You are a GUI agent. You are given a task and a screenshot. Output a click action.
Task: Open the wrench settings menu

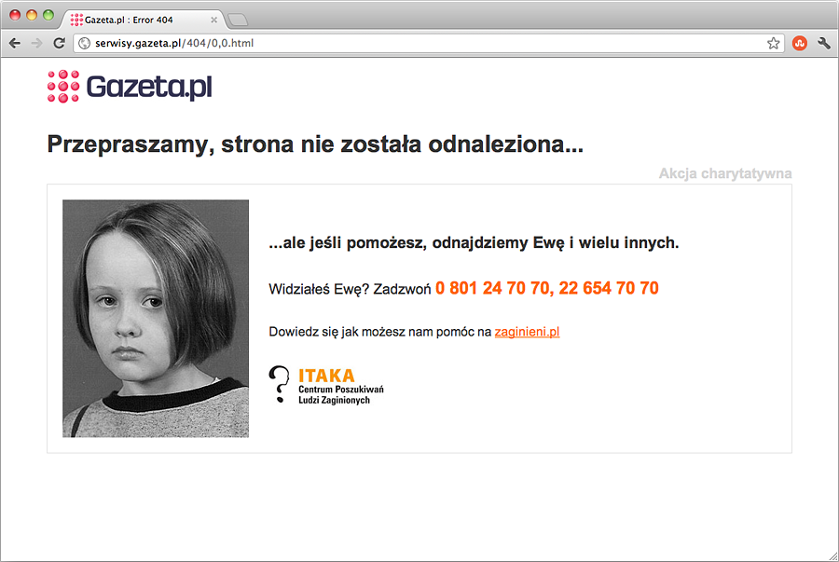824,43
